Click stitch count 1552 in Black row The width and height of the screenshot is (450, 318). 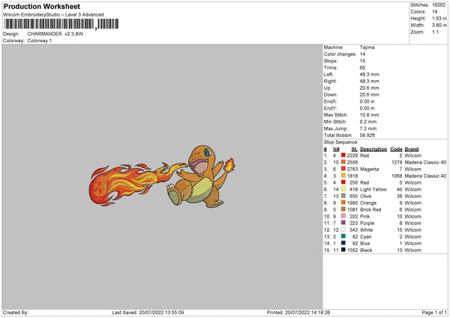coord(352,250)
